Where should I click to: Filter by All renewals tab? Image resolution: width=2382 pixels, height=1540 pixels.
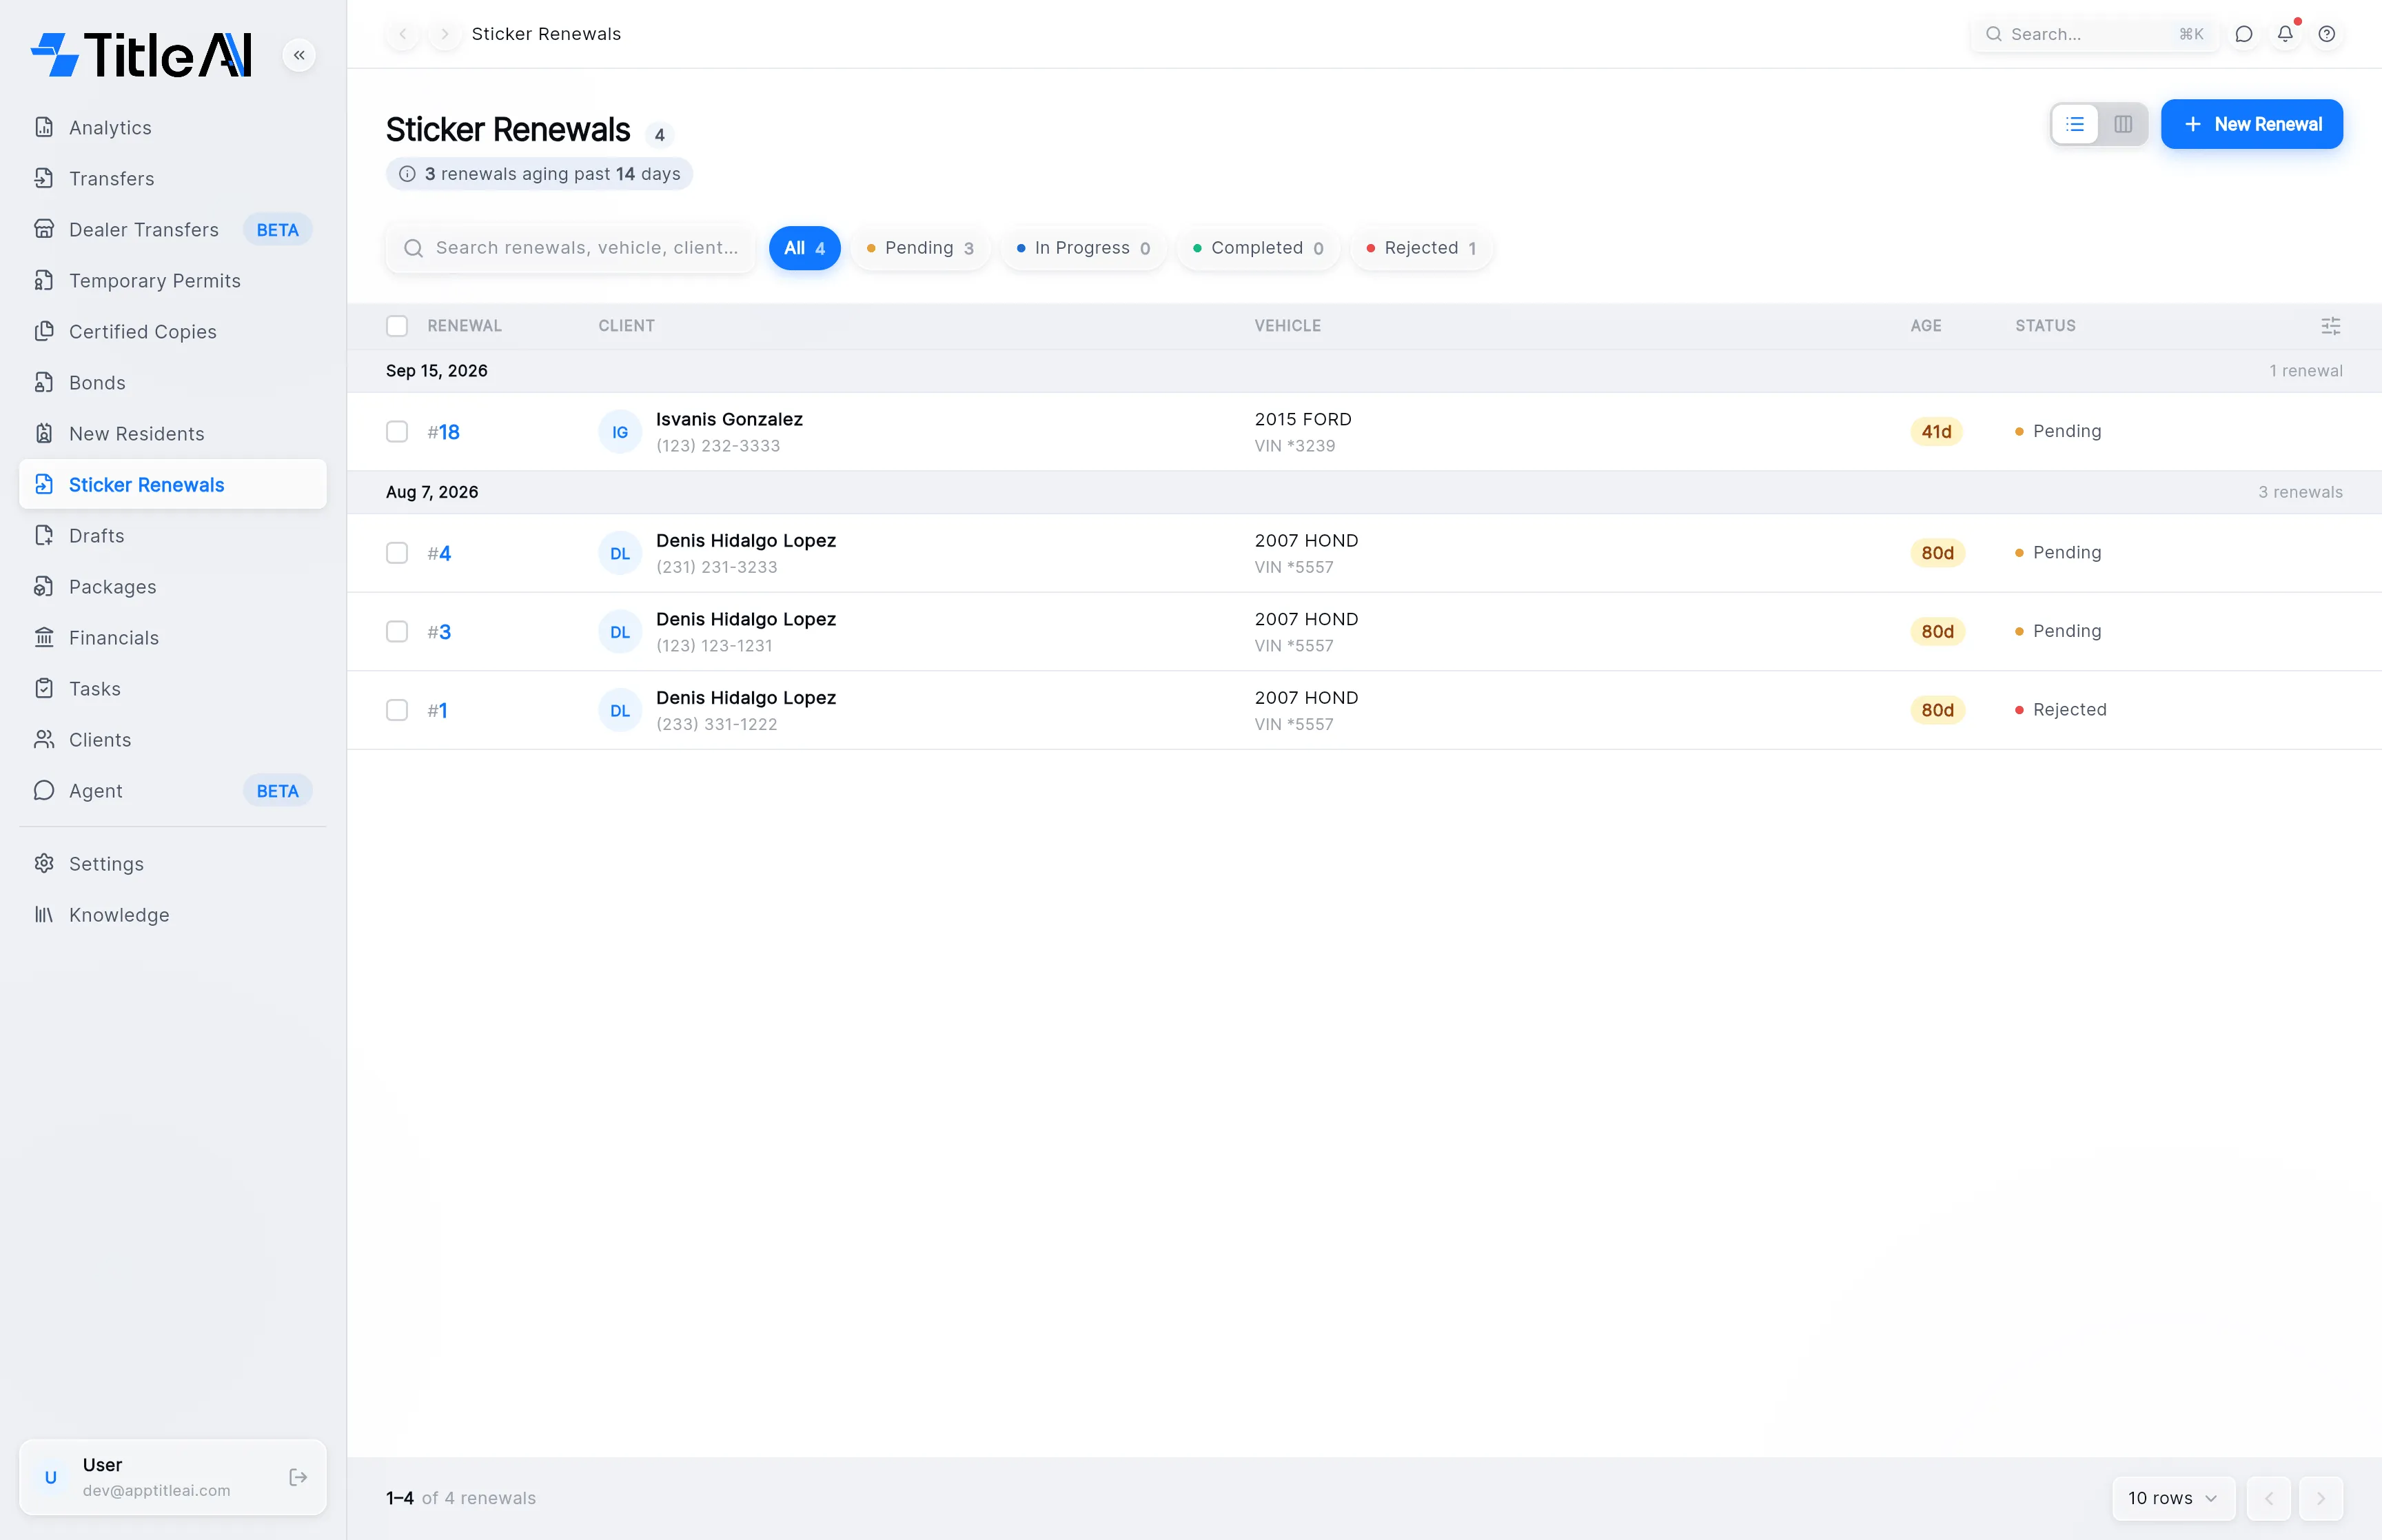(x=804, y=248)
